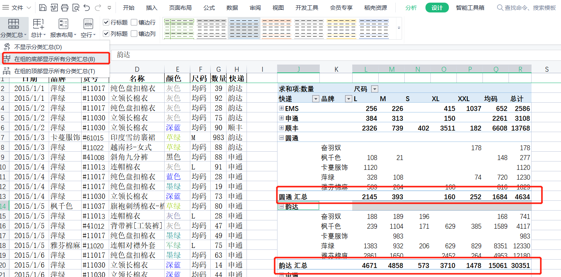
Task: Expand the EMS row group
Action: (281, 108)
